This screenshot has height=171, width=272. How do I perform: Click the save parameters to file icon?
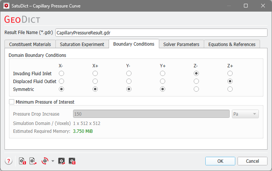22,161
